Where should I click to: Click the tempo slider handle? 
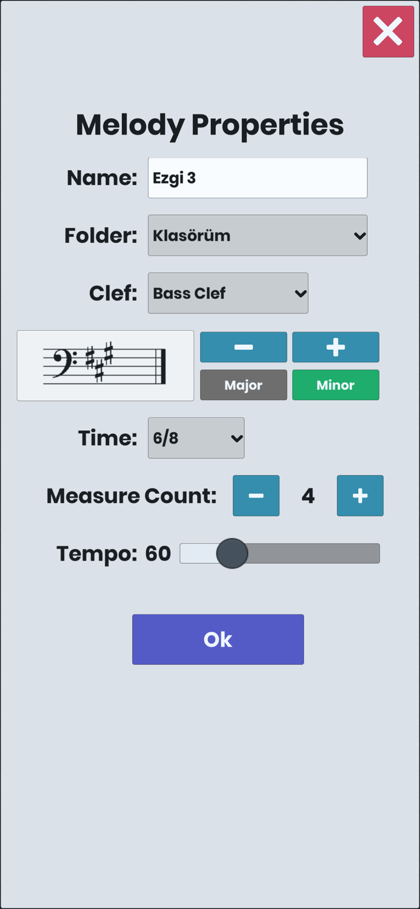point(232,553)
